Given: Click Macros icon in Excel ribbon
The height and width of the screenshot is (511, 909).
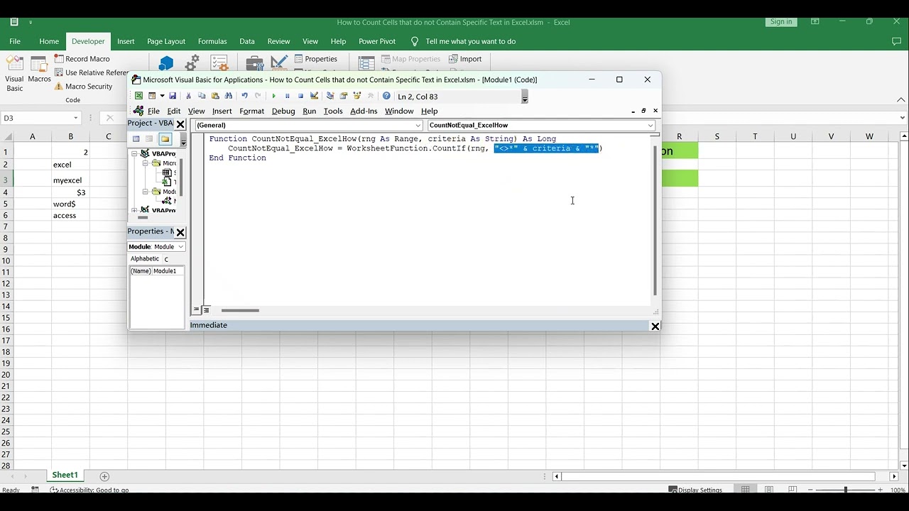Looking at the screenshot, I should coord(39,70).
